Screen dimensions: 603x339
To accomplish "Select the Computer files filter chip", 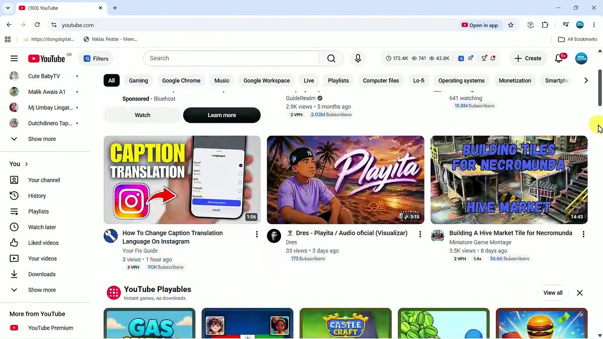I will [381, 81].
